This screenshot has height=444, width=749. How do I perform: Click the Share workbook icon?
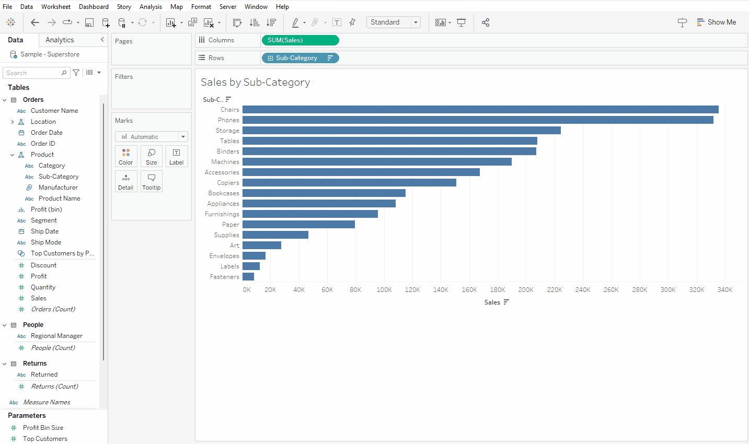click(486, 22)
